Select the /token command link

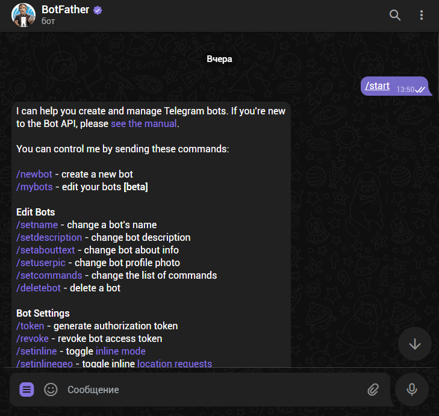coord(30,326)
